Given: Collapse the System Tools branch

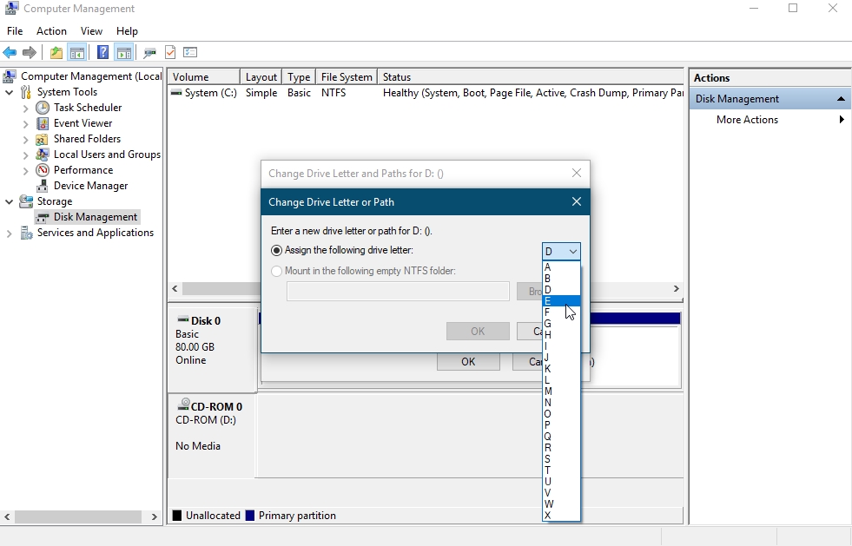Looking at the screenshot, I should [10, 92].
